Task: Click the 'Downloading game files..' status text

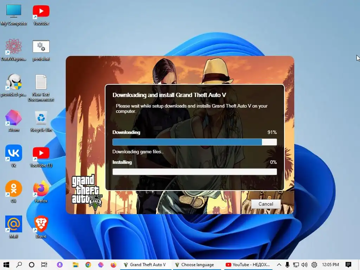Action: 138,152
